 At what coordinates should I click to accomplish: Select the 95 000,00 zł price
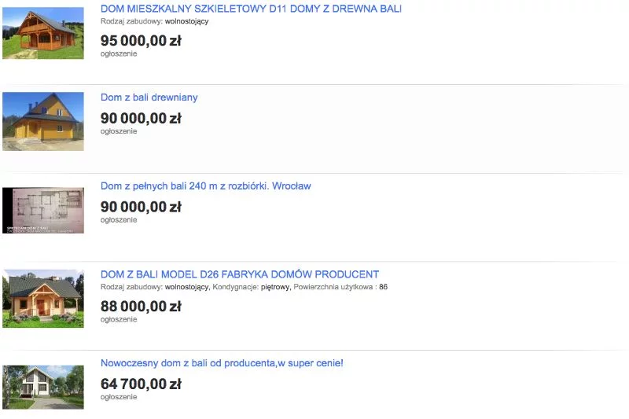(141, 41)
